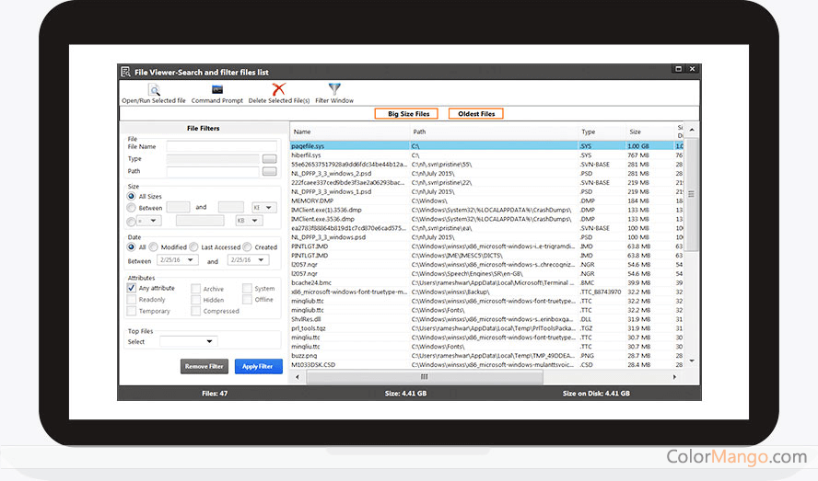This screenshot has height=481, width=818.
Task: Select the All Sizes radio button
Action: (132, 196)
